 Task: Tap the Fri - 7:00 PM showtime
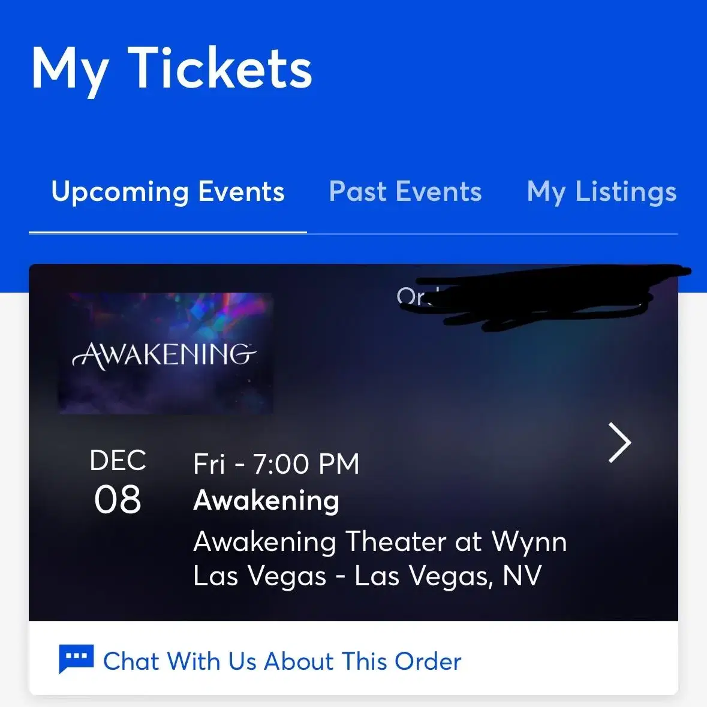coord(276,464)
